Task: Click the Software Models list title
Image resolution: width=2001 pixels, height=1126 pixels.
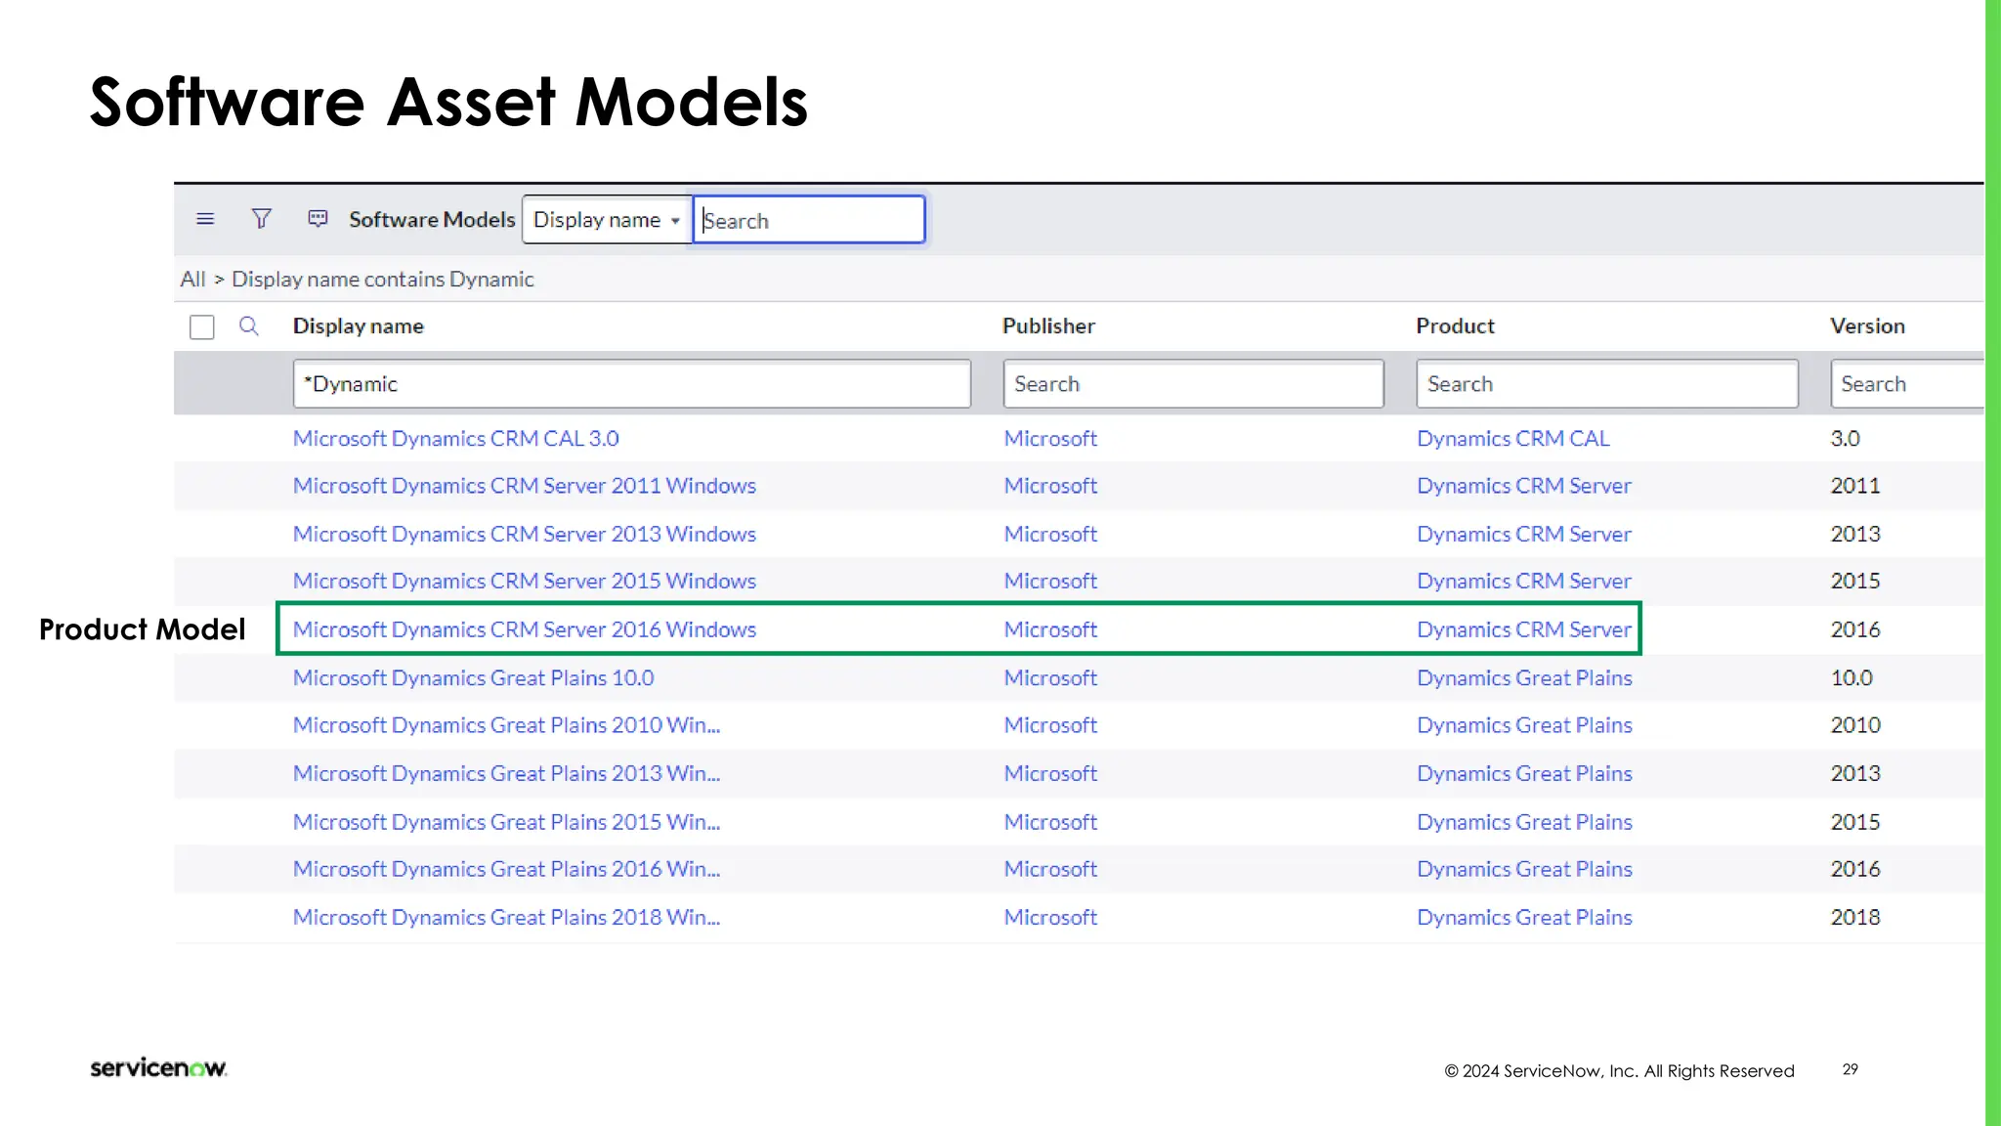Action: point(432,220)
